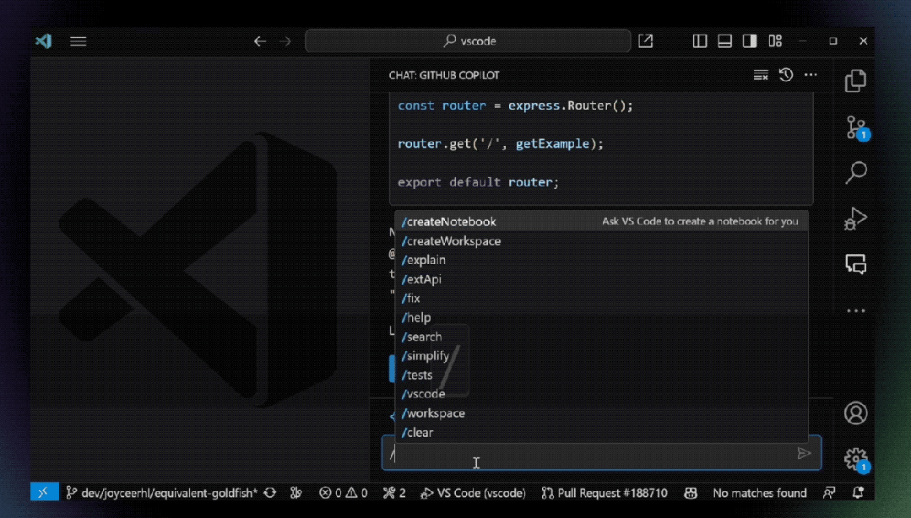911x518 pixels.
Task: Select /search slash command
Action: (x=601, y=337)
